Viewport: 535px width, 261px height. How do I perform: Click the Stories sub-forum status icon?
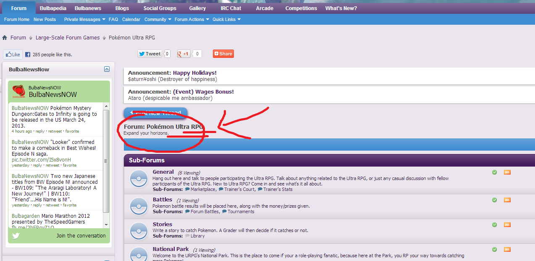(139, 231)
